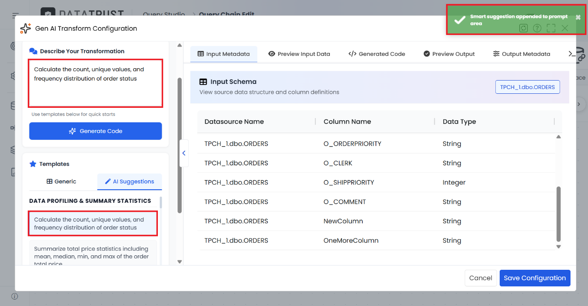Switch to the Input Metadata tab
Image resolution: width=588 pixels, height=306 pixels.
pos(224,54)
